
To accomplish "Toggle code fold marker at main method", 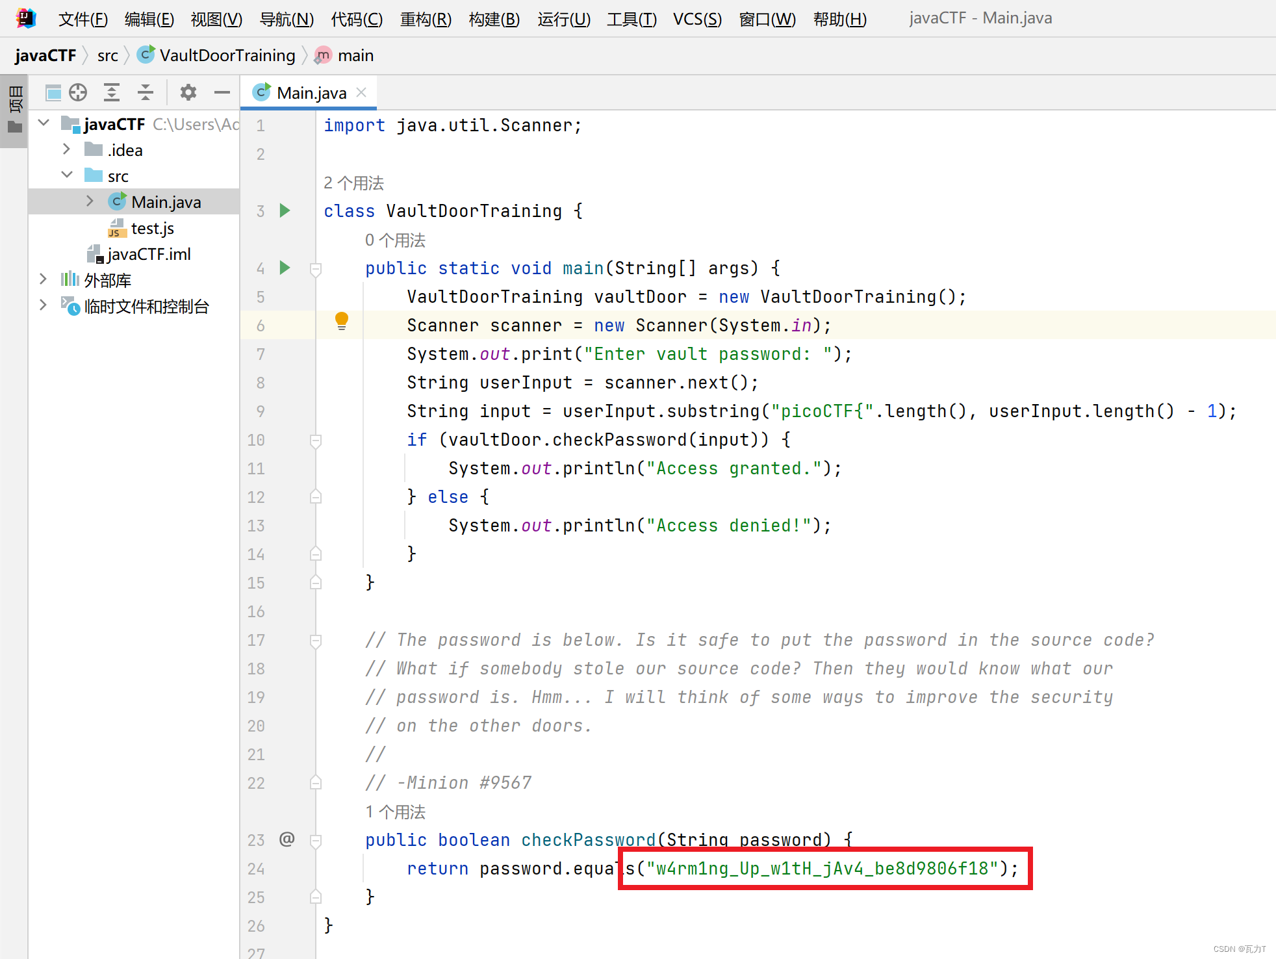I will 316,268.
